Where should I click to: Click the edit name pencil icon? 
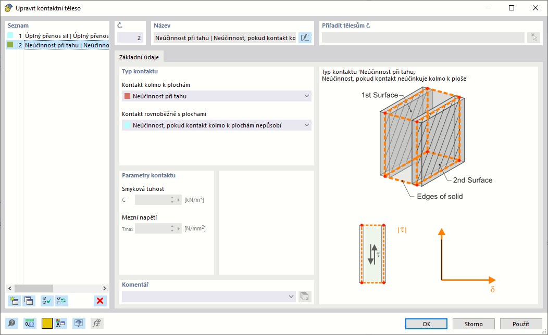click(x=305, y=37)
